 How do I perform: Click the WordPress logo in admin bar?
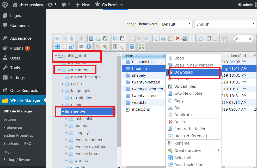tap(5, 5)
